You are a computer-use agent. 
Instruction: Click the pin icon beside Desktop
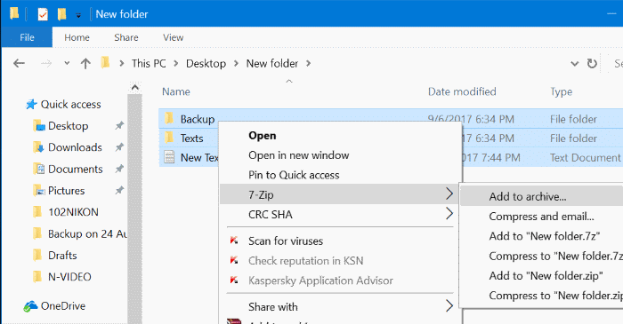[119, 125]
